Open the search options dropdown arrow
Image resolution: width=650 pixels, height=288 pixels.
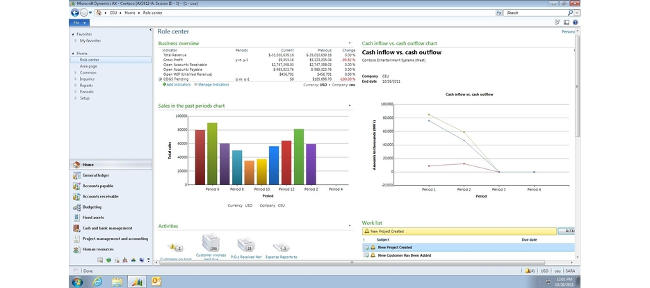(577, 13)
